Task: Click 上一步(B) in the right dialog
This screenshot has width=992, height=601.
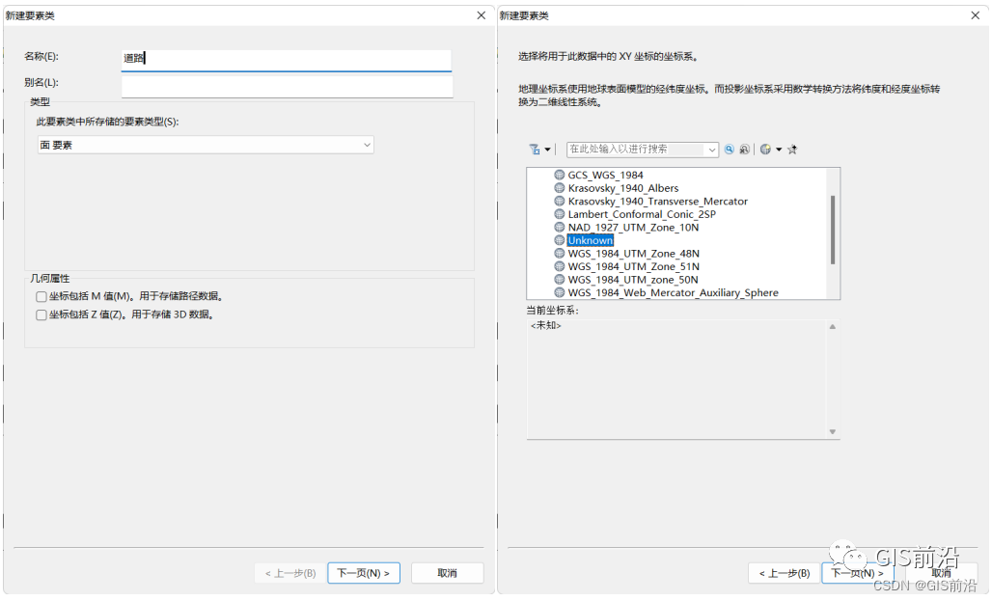Action: [784, 573]
